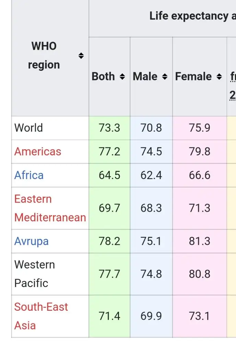The image size is (236, 352).
Task: Select the Western Pacific row label
Action: click(34, 274)
